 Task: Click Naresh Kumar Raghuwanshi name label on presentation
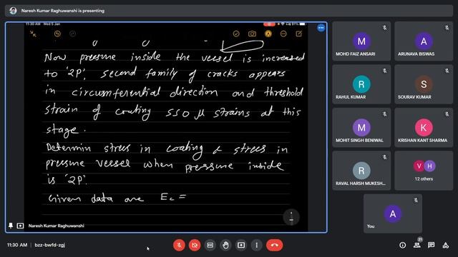click(x=56, y=226)
